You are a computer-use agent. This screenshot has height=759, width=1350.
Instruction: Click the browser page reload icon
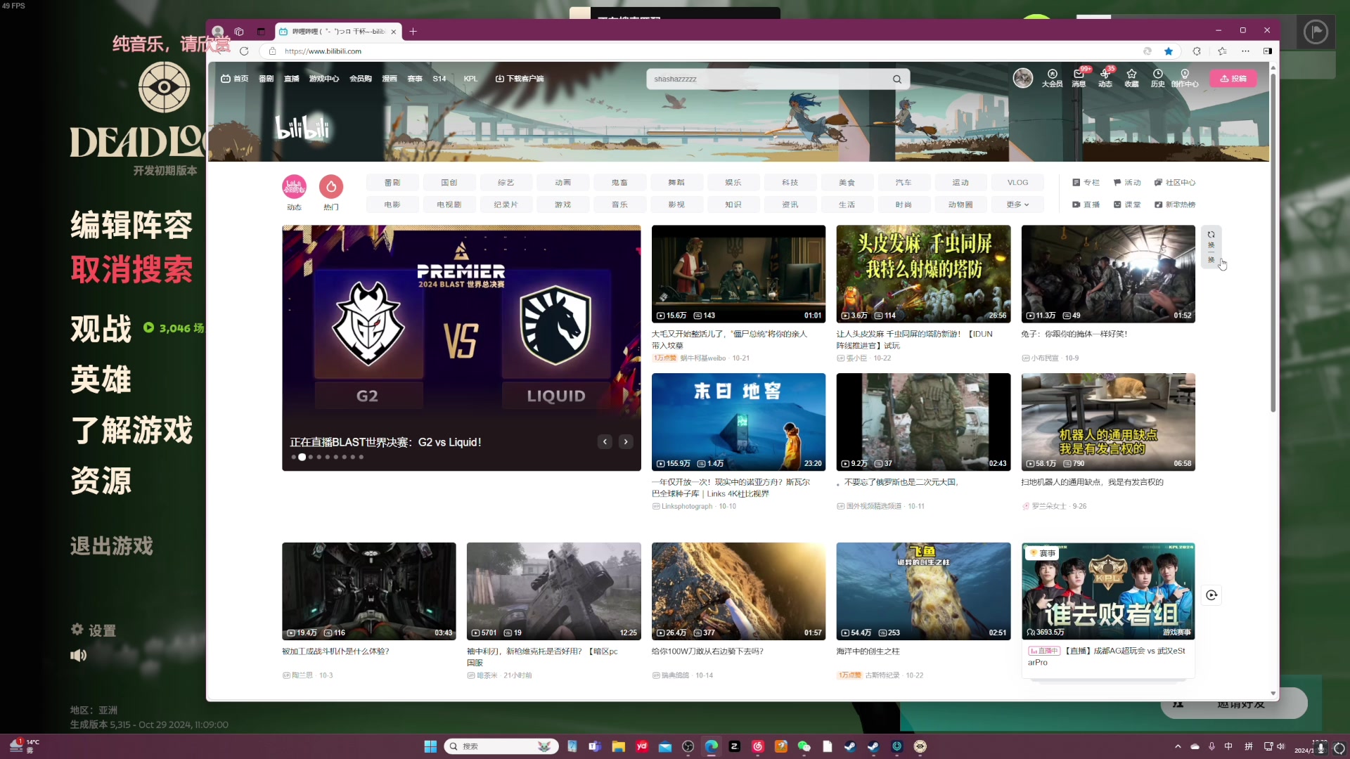244,51
